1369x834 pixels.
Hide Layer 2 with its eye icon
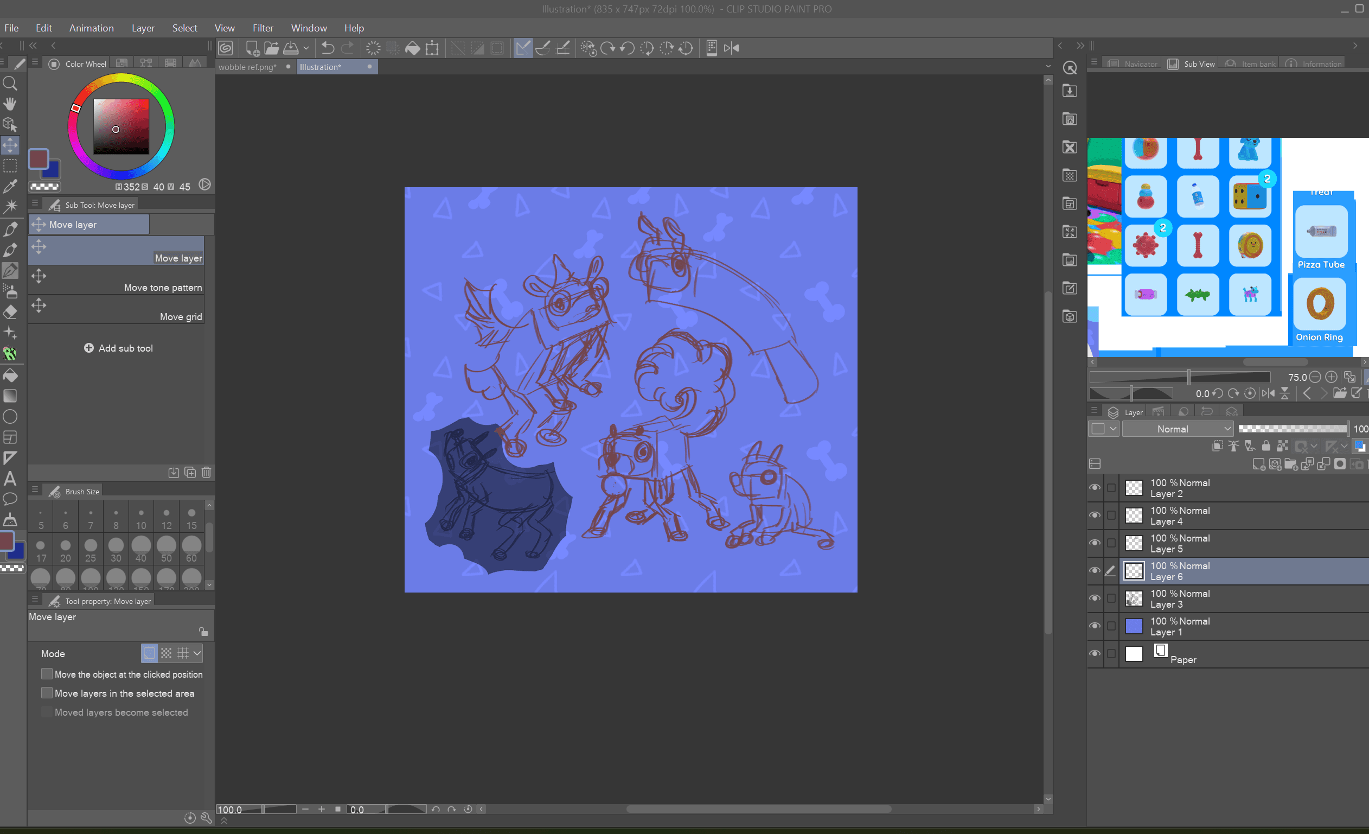click(1095, 488)
